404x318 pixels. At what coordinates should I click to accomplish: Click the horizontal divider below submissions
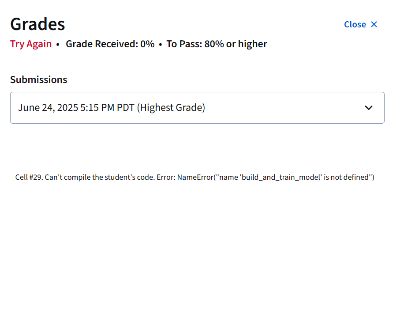point(197,145)
